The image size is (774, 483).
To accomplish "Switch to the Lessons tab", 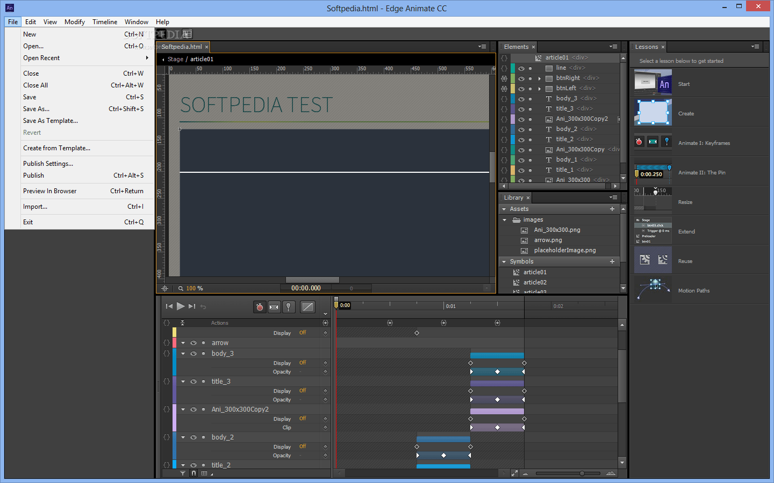I will pyautogui.click(x=648, y=47).
